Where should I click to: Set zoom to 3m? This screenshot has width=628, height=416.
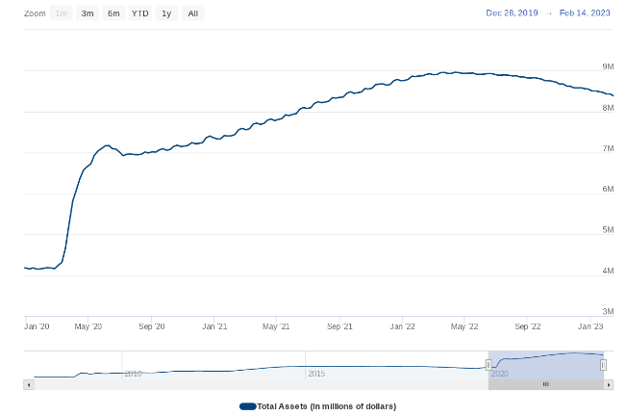coord(88,13)
